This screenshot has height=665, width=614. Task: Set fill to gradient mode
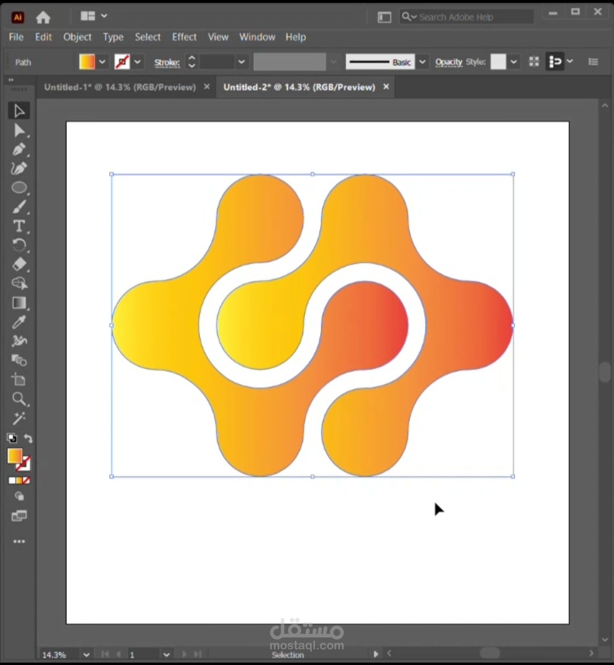(x=19, y=480)
